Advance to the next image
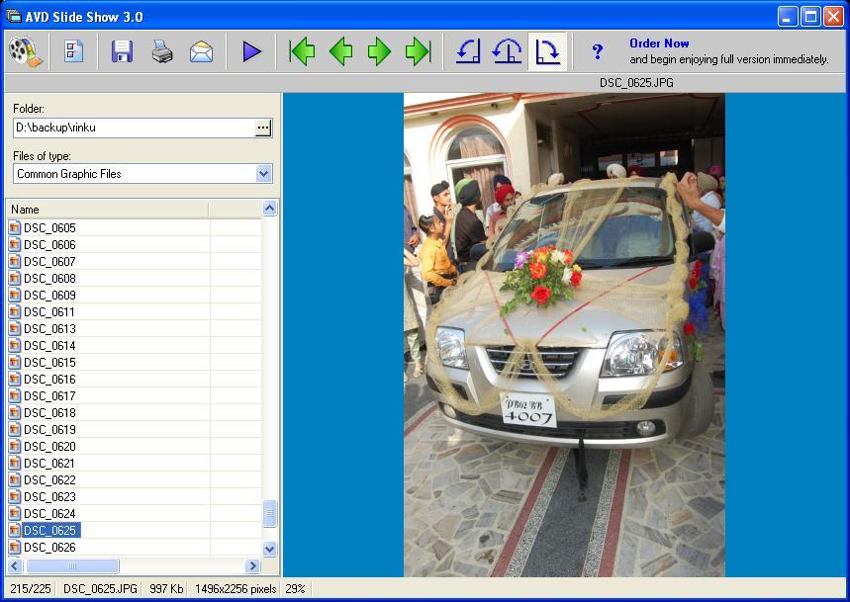Viewport: 850px width, 602px height. [381, 51]
